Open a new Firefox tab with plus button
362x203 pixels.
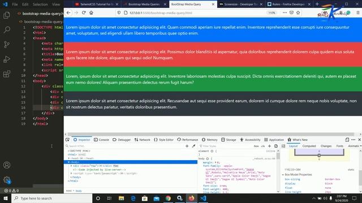click(317, 4)
